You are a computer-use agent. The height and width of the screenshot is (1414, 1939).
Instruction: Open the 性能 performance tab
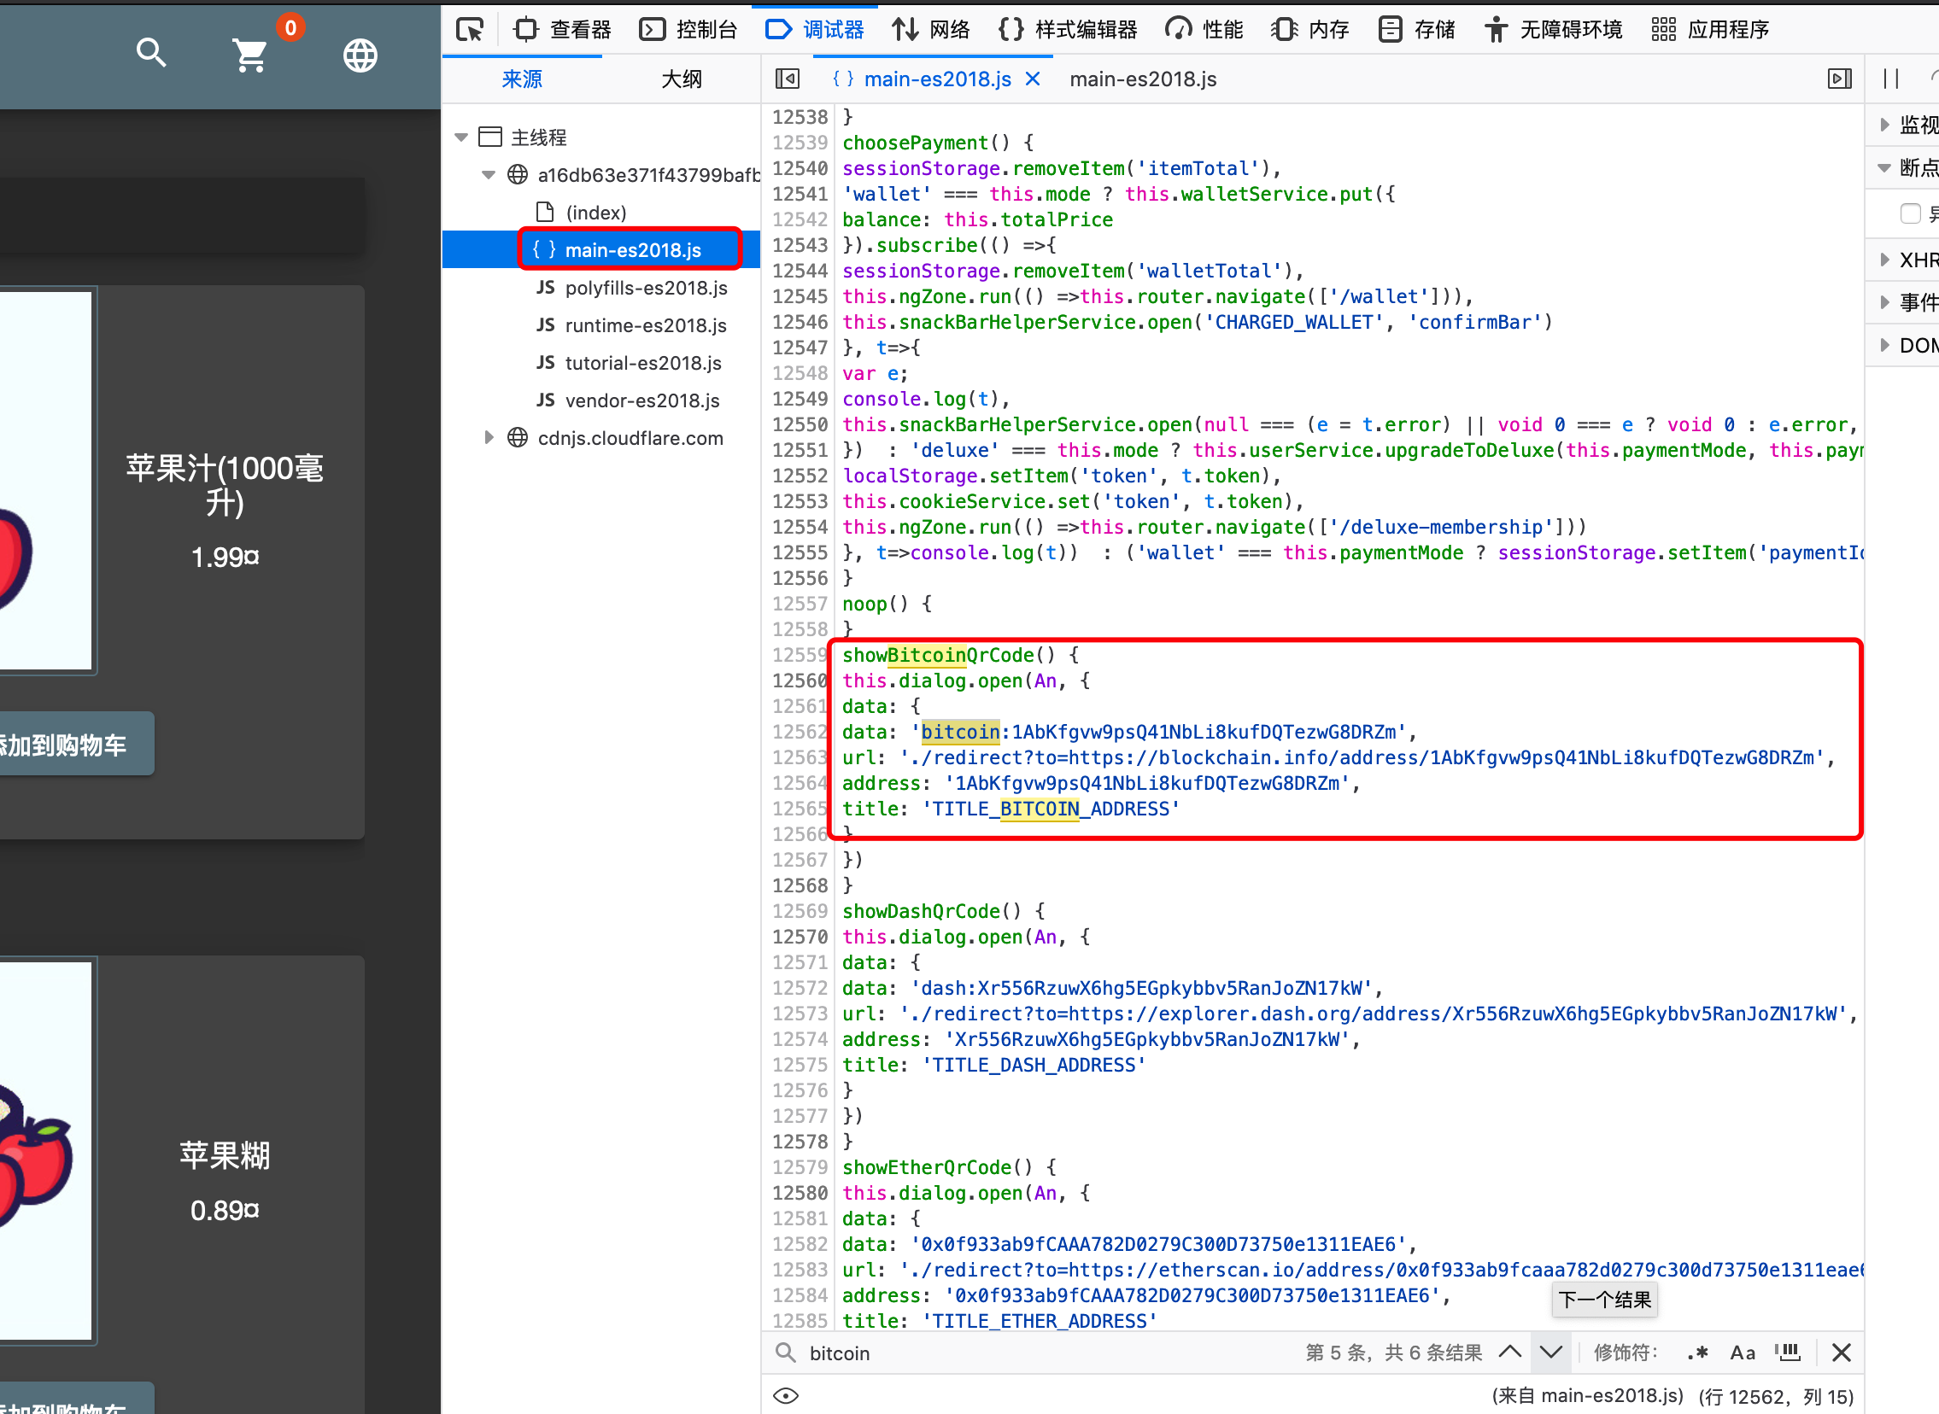[x=1204, y=30]
